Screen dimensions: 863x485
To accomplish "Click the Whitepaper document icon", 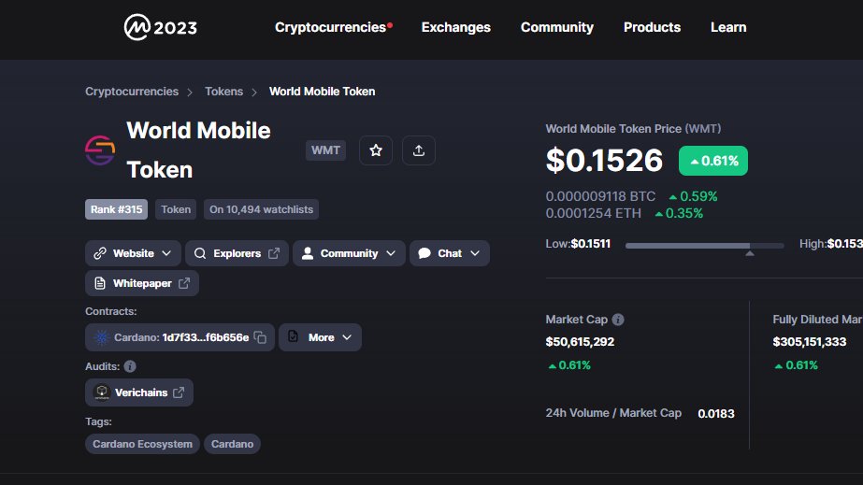I will 100,283.
